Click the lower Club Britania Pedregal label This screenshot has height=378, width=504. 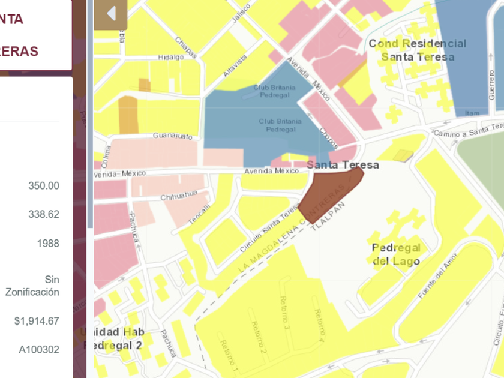click(x=280, y=125)
